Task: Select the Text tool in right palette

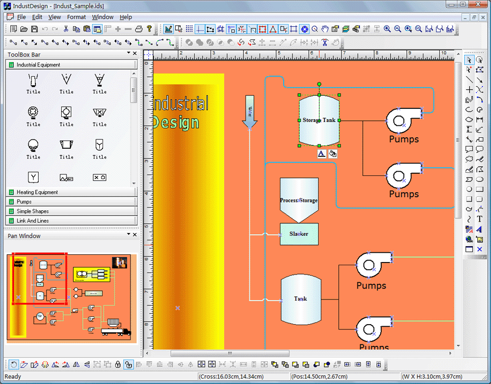Action: point(480,219)
